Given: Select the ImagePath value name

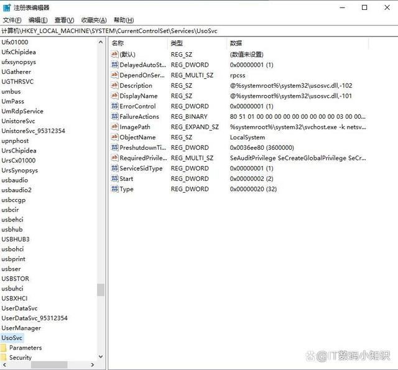Looking at the screenshot, I should (x=135, y=127).
